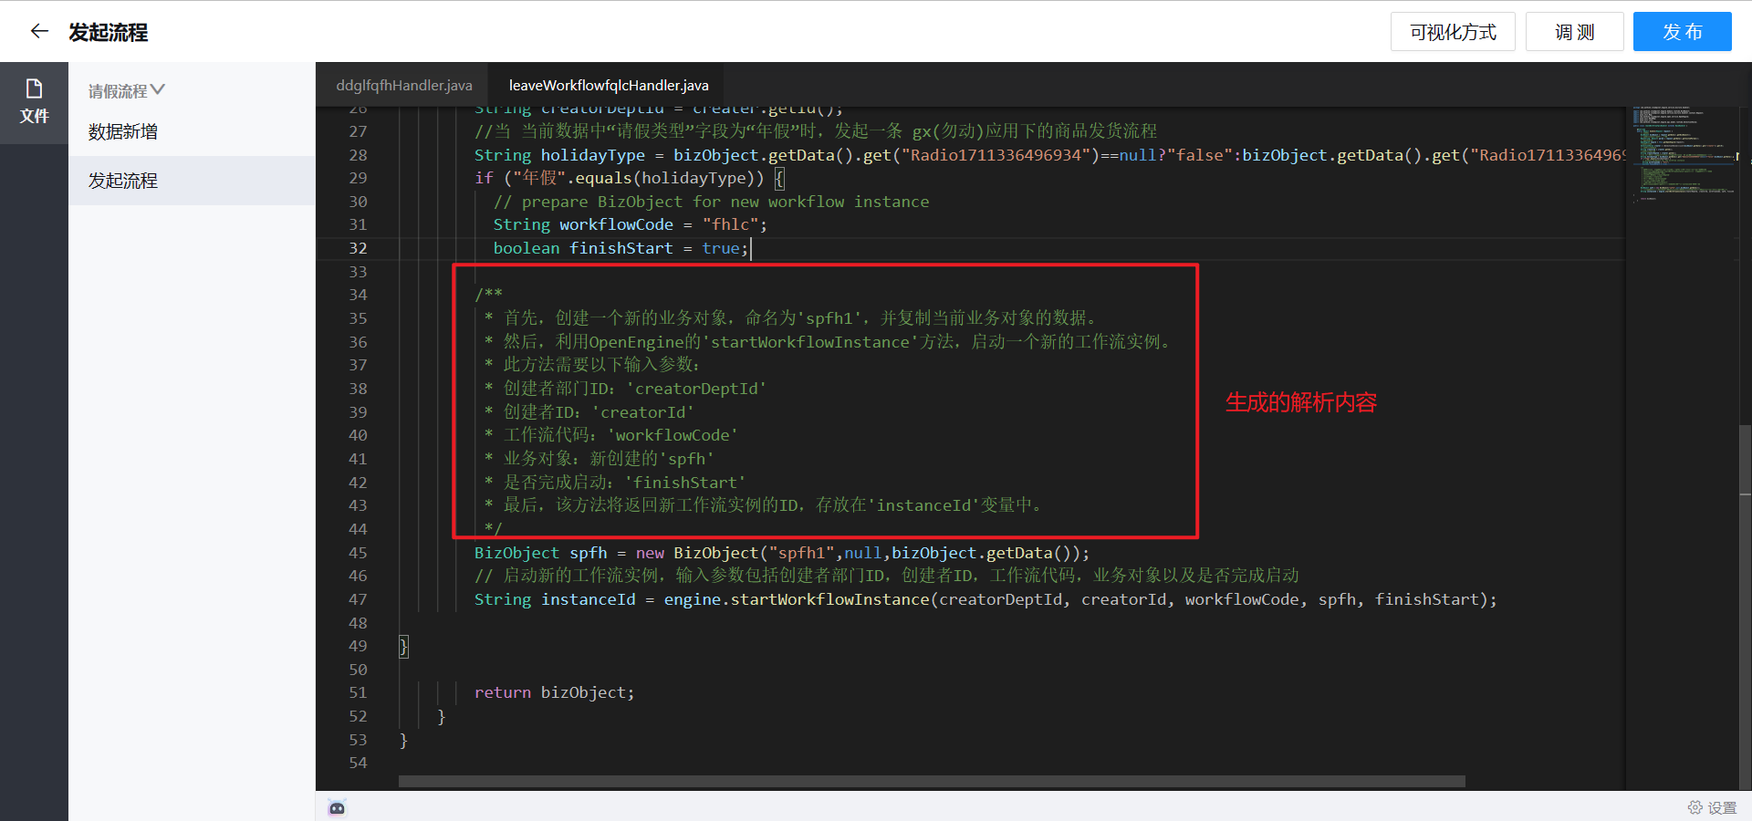Click comment line '创建者部门ID: creatorDeptId'

tap(626, 389)
